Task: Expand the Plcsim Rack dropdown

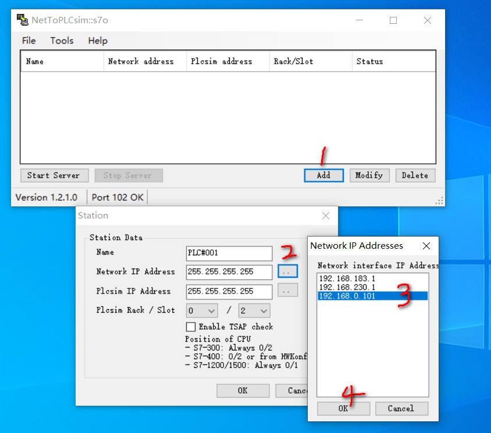Action: pos(202,310)
